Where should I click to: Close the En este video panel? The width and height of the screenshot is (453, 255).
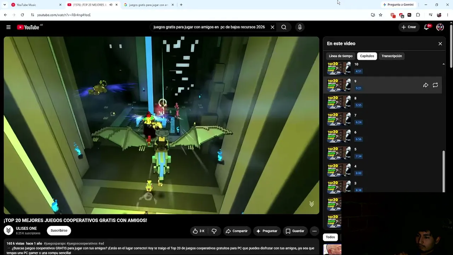coord(440,44)
